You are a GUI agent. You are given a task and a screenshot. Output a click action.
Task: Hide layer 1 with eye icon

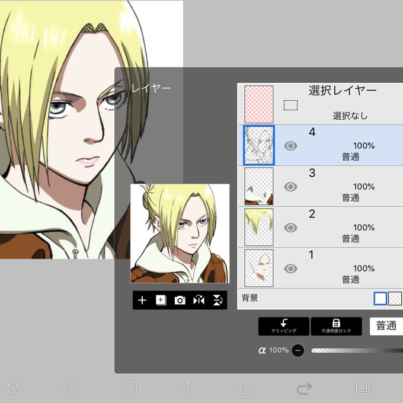point(290,268)
